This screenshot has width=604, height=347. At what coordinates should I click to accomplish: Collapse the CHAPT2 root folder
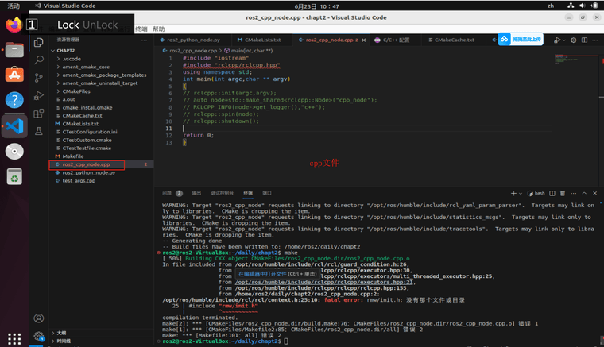[65, 50]
